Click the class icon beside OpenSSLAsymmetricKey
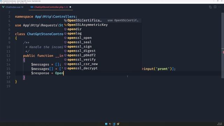 [x=65, y=25]
